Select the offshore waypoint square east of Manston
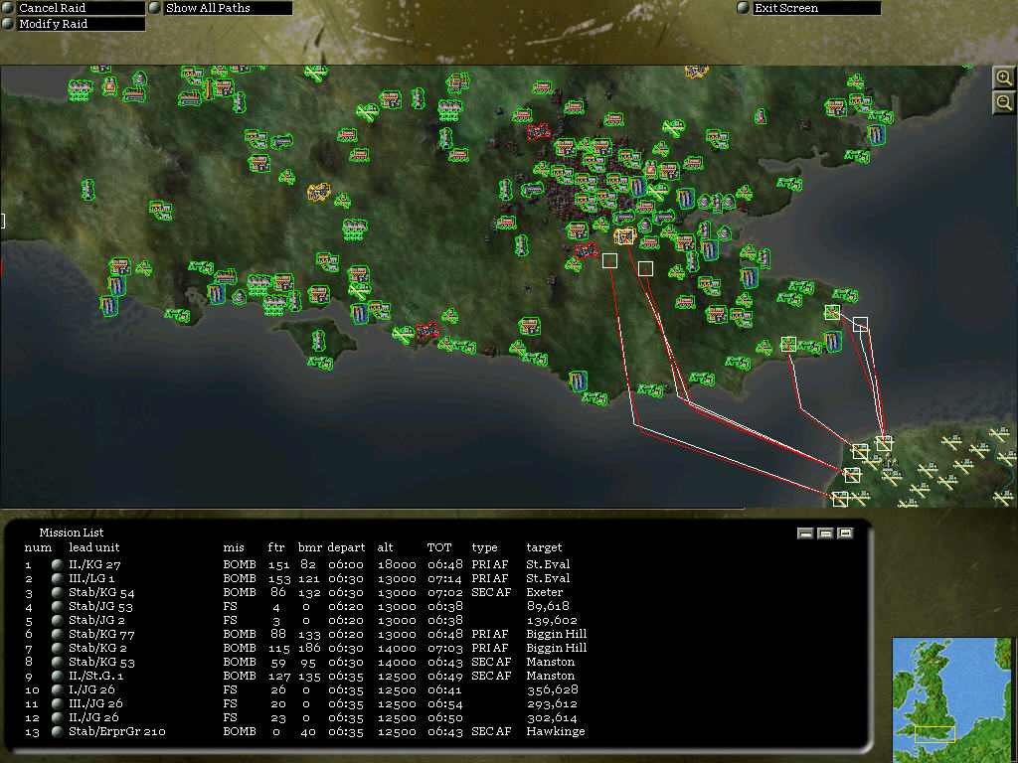Image resolution: width=1018 pixels, height=763 pixels. point(860,324)
